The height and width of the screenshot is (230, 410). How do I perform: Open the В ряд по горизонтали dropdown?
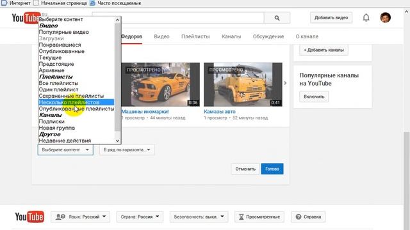coord(127,149)
